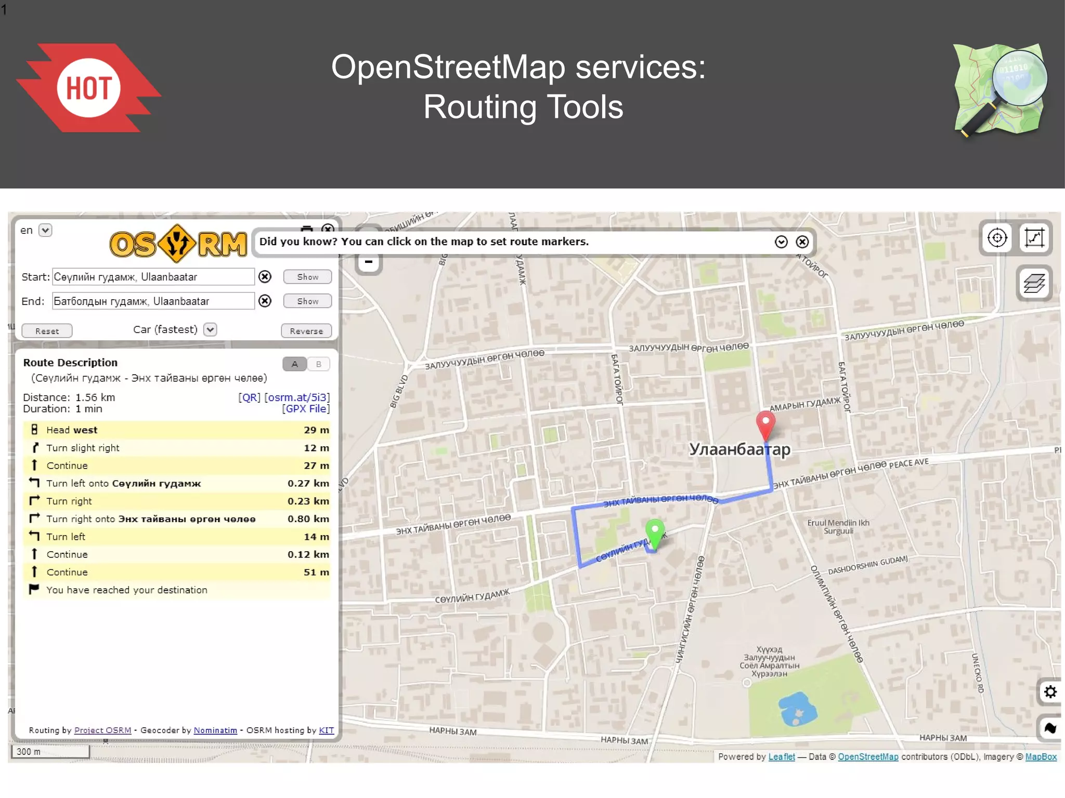Close the OSRM panel with the X icon
The height and width of the screenshot is (798, 1065).
coord(328,229)
